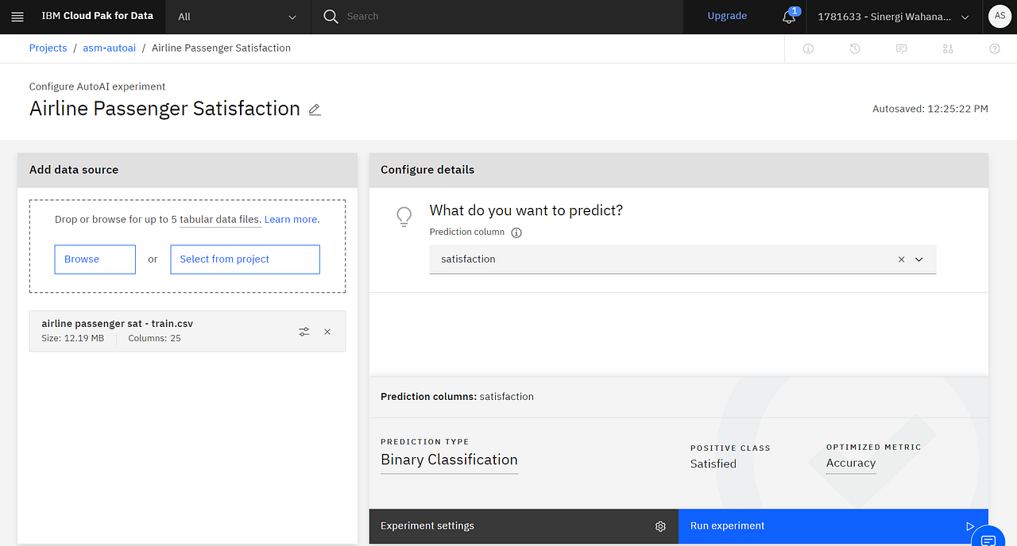1017x546 pixels.
Task: Click the Browse button
Action: point(95,259)
